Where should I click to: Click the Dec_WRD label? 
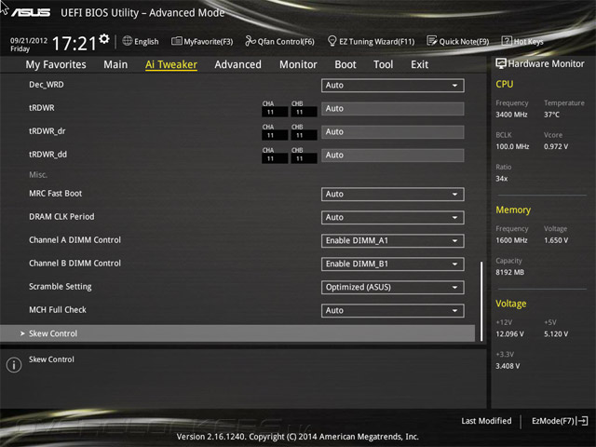(x=47, y=85)
